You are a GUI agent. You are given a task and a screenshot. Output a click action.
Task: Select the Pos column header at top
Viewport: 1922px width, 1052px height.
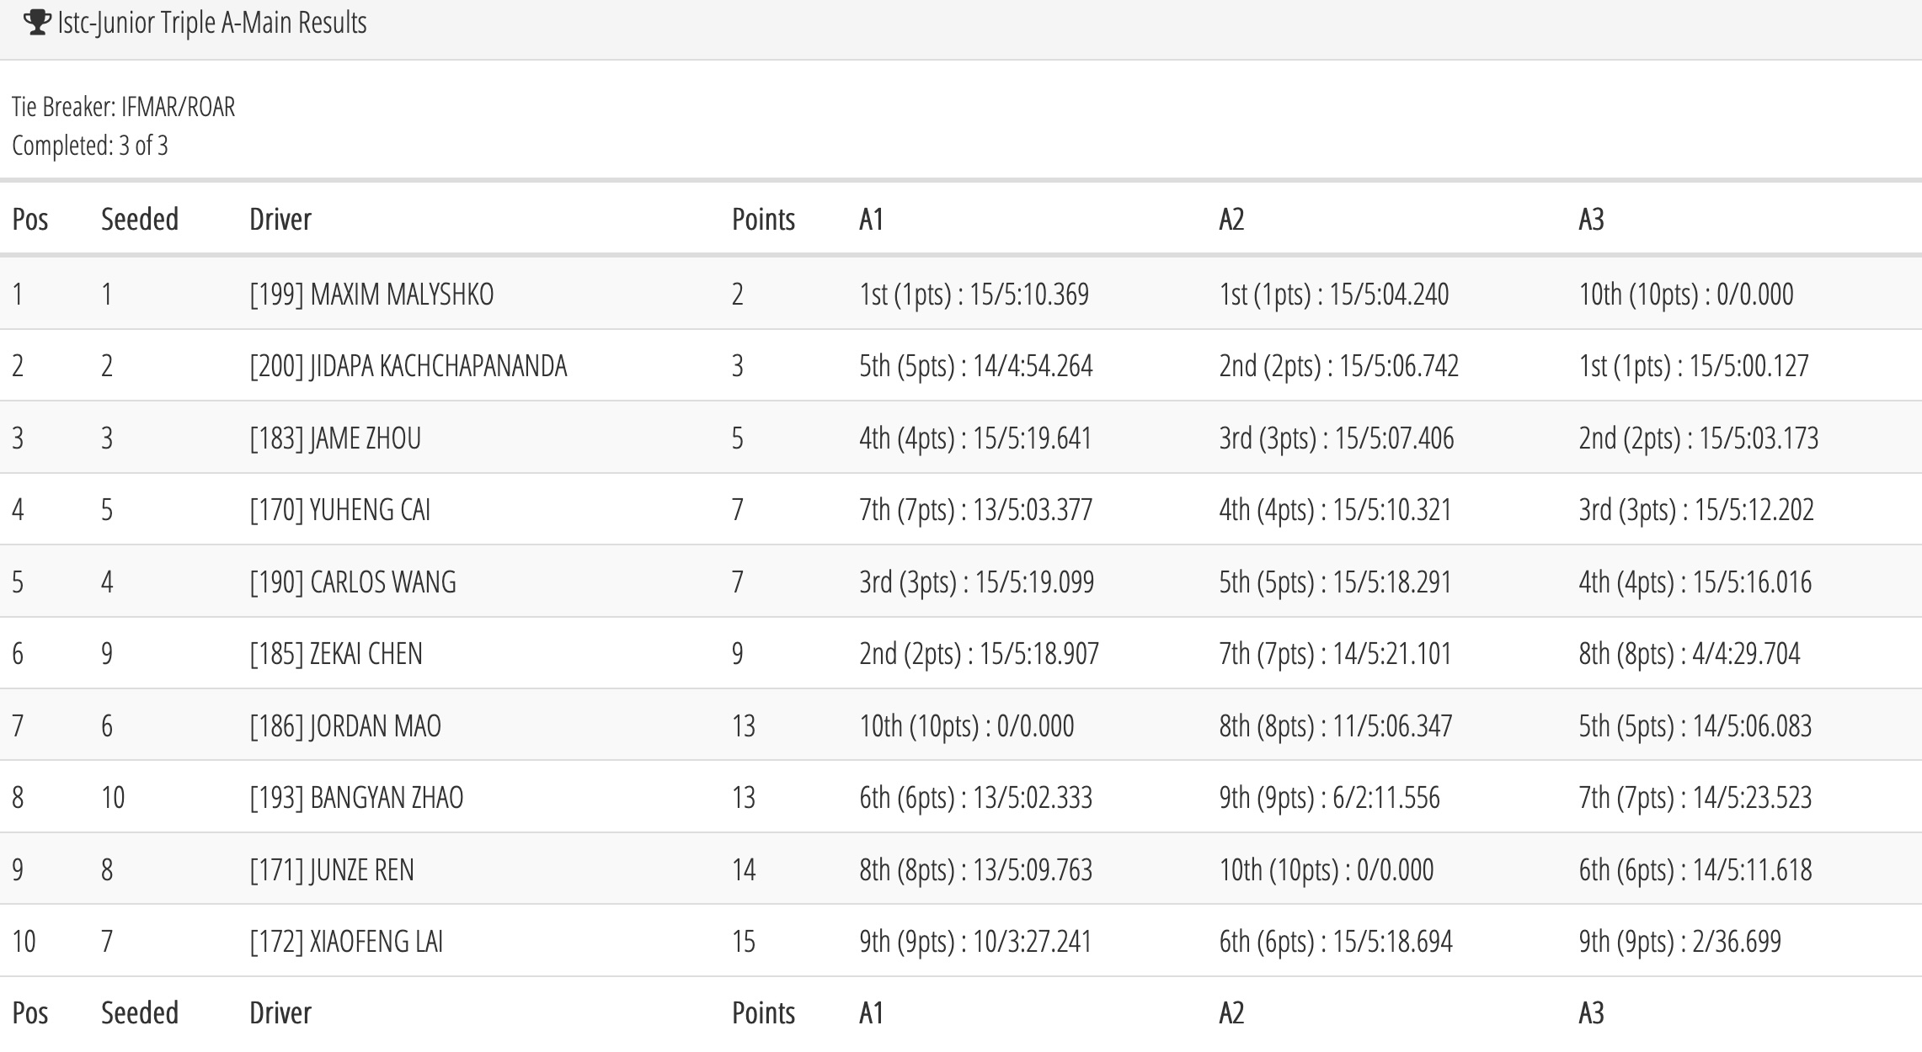pyautogui.click(x=30, y=219)
